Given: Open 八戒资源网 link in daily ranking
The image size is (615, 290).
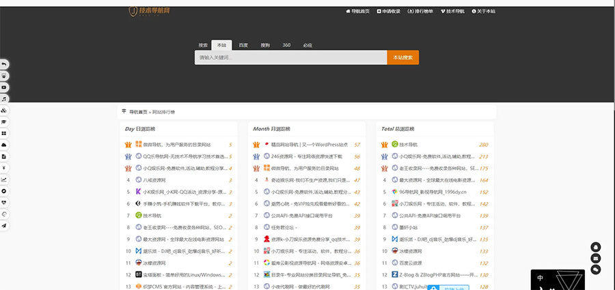Looking at the screenshot, I should 154,180.
